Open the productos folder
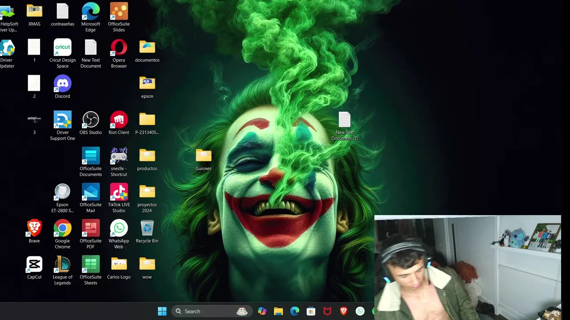570x320 pixels. tap(147, 160)
